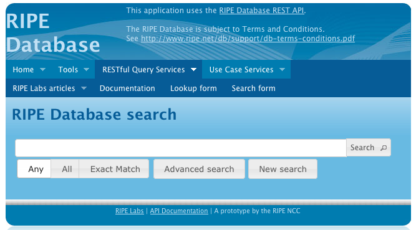Open the Home menu
The height and width of the screenshot is (230, 416).
(23, 70)
